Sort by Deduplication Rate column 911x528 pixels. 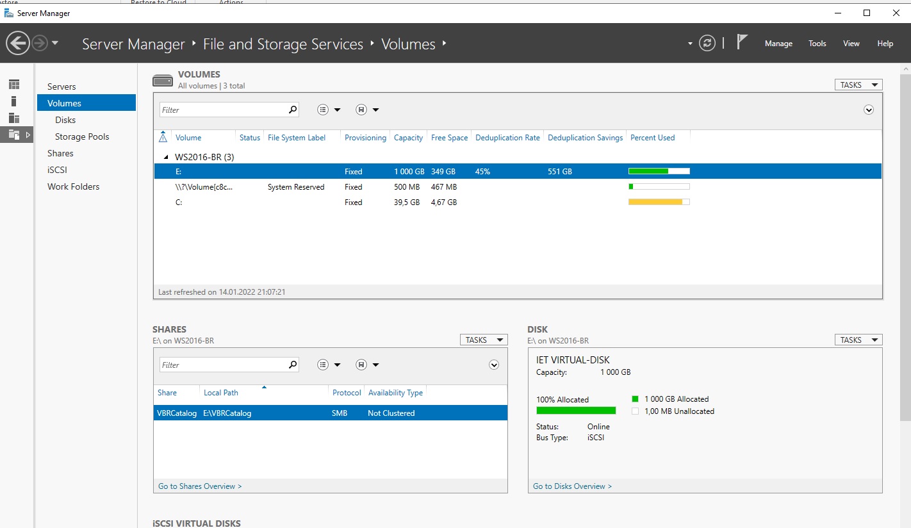[x=507, y=138]
